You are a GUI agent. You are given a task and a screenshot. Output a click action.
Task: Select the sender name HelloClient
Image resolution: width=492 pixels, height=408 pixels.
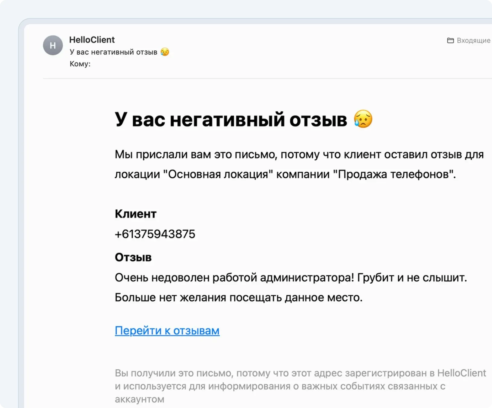[x=92, y=40]
